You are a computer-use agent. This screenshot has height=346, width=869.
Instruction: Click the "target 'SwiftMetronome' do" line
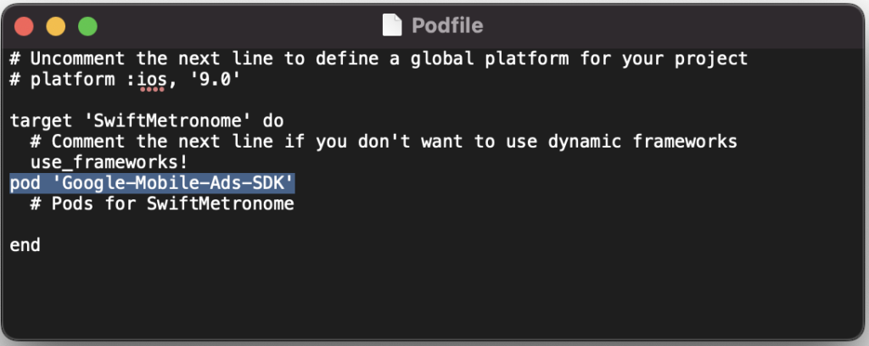point(147,121)
